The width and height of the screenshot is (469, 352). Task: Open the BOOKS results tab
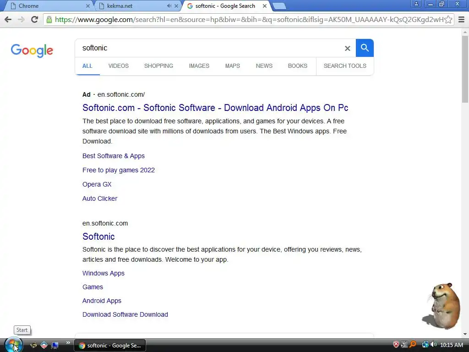[x=297, y=66]
